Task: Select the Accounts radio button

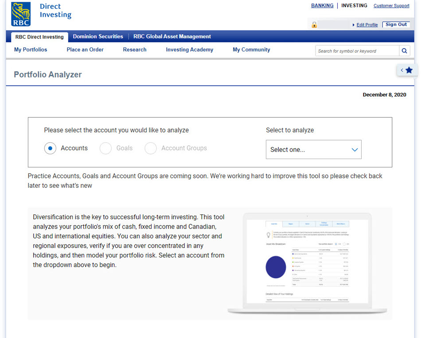Action: (50, 148)
